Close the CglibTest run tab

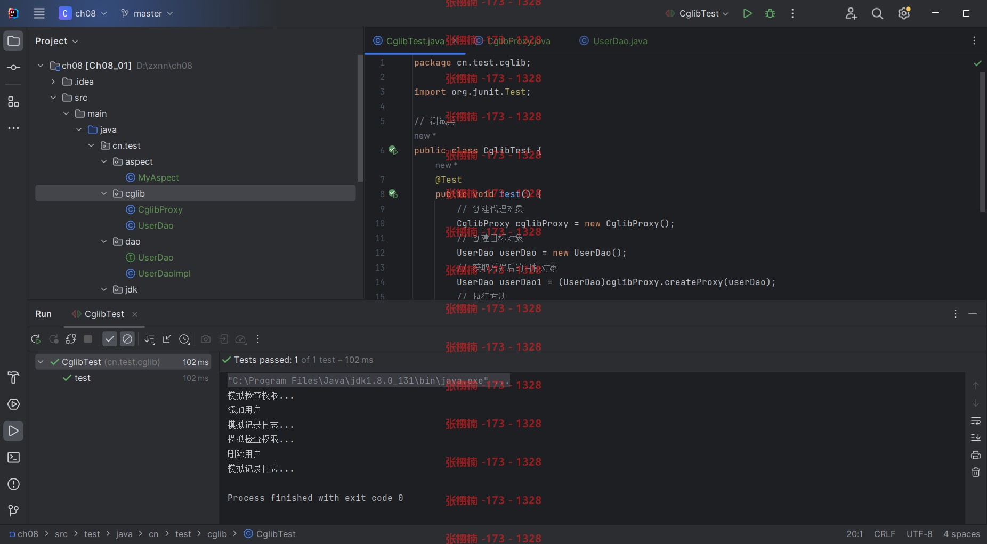[x=135, y=314]
